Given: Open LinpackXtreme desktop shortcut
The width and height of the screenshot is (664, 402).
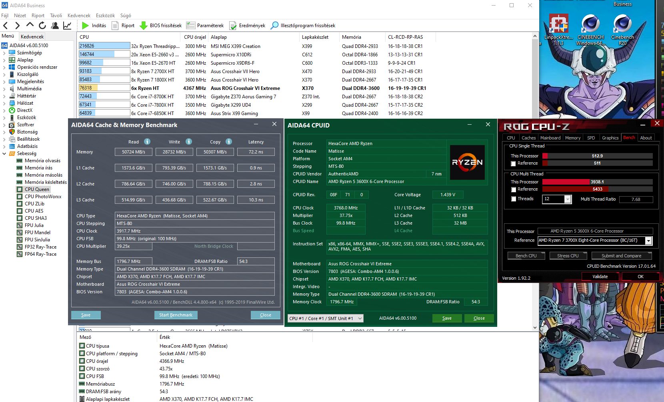Looking at the screenshot, I should pos(558,30).
